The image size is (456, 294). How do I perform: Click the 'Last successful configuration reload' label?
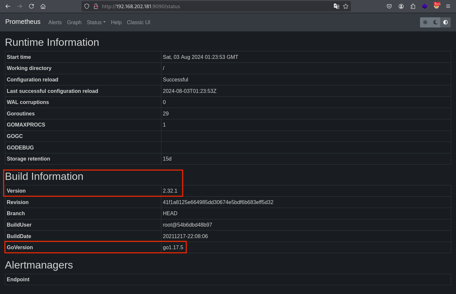coord(52,91)
